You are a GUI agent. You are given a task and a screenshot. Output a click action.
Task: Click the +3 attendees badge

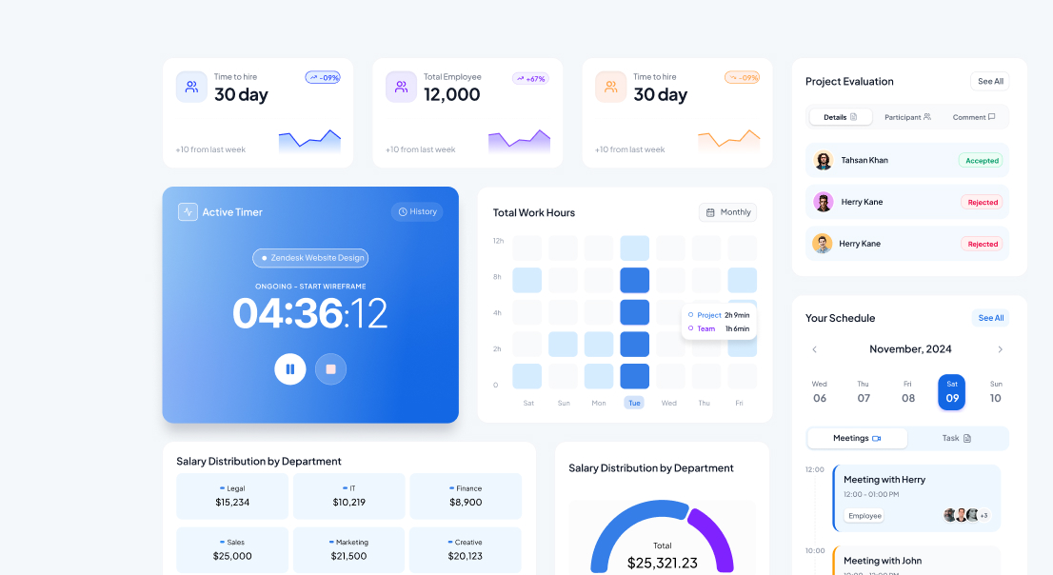pyautogui.click(x=983, y=515)
